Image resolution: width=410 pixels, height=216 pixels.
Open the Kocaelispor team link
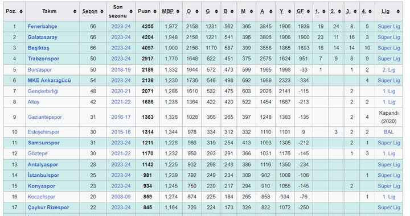pyautogui.click(x=42, y=197)
